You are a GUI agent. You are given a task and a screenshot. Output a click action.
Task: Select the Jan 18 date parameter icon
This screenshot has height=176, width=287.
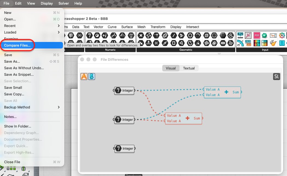click(x=131, y=35)
